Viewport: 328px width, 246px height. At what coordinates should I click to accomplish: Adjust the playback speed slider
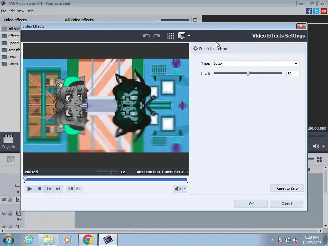tap(111, 172)
